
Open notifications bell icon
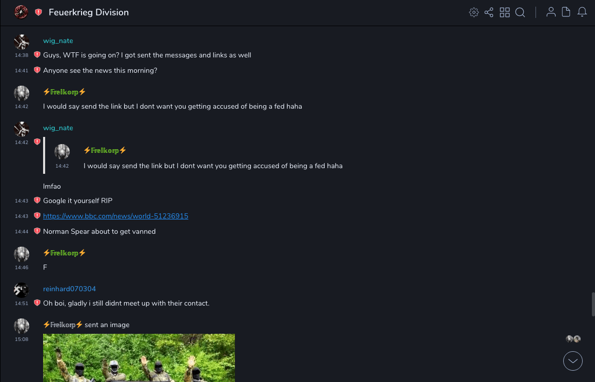[582, 12]
